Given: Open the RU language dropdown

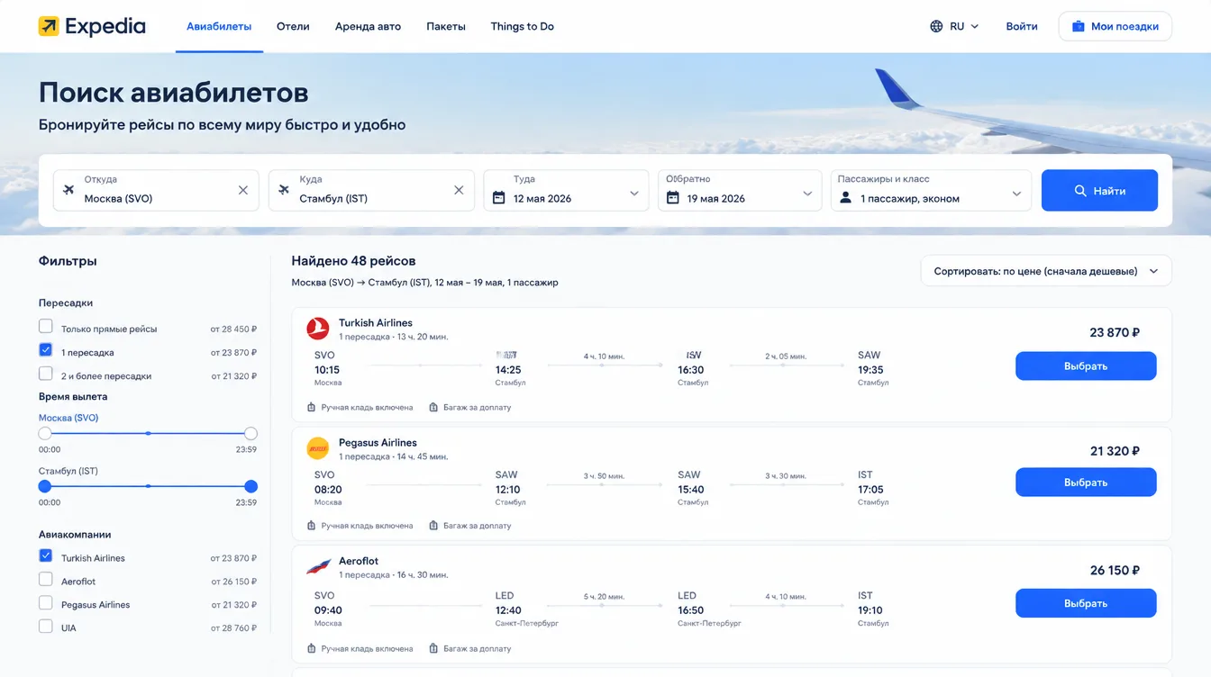Looking at the screenshot, I should tap(954, 26).
